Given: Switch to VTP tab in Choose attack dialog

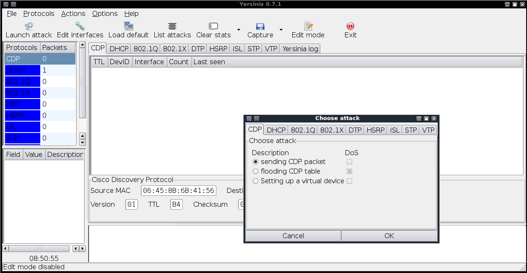Looking at the screenshot, I should (x=428, y=130).
